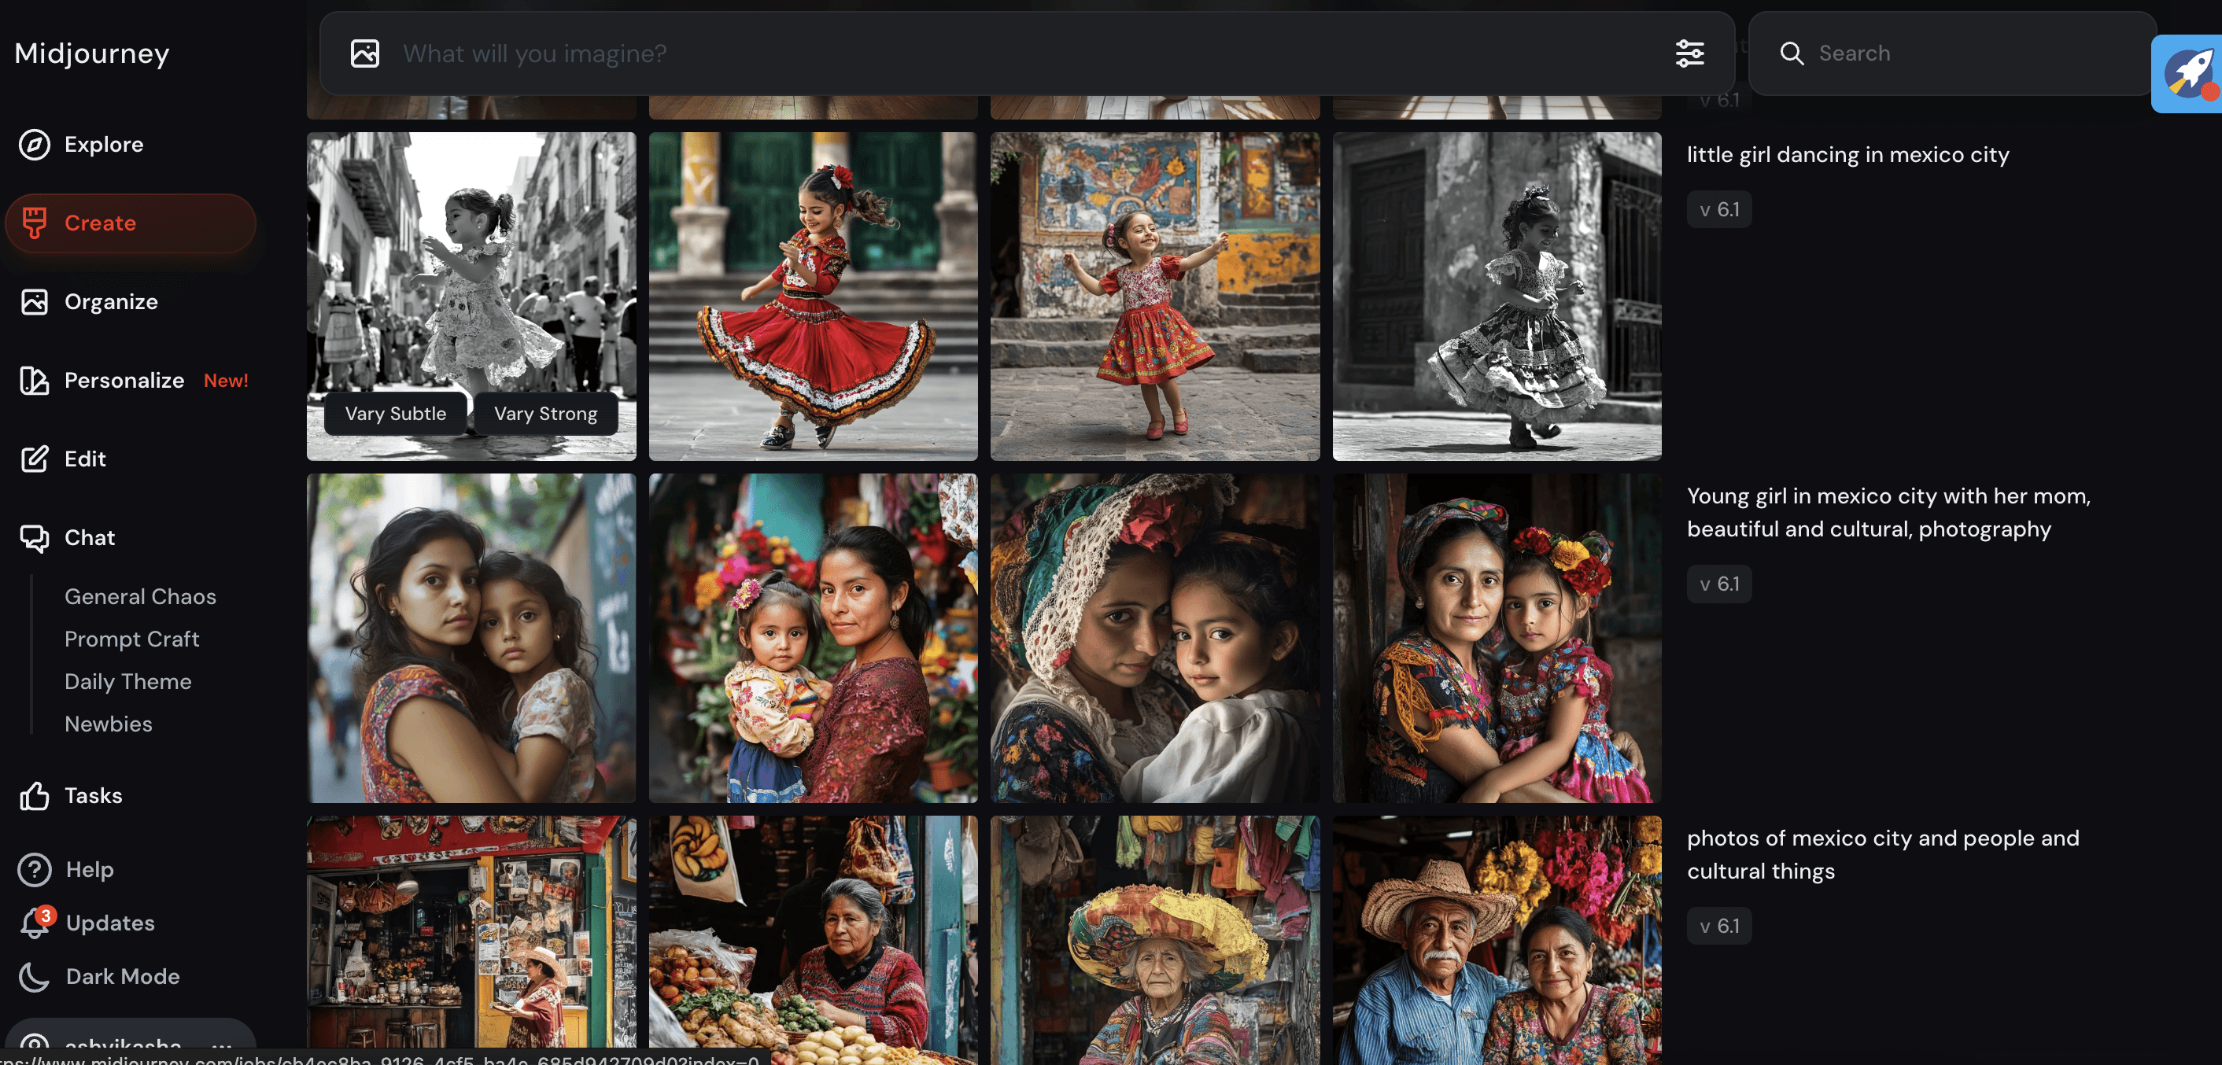Click the Tasks thumbs-up icon
The image size is (2222, 1065).
(x=35, y=795)
